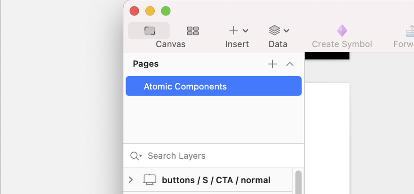Click the green zoom window button

(x=166, y=11)
